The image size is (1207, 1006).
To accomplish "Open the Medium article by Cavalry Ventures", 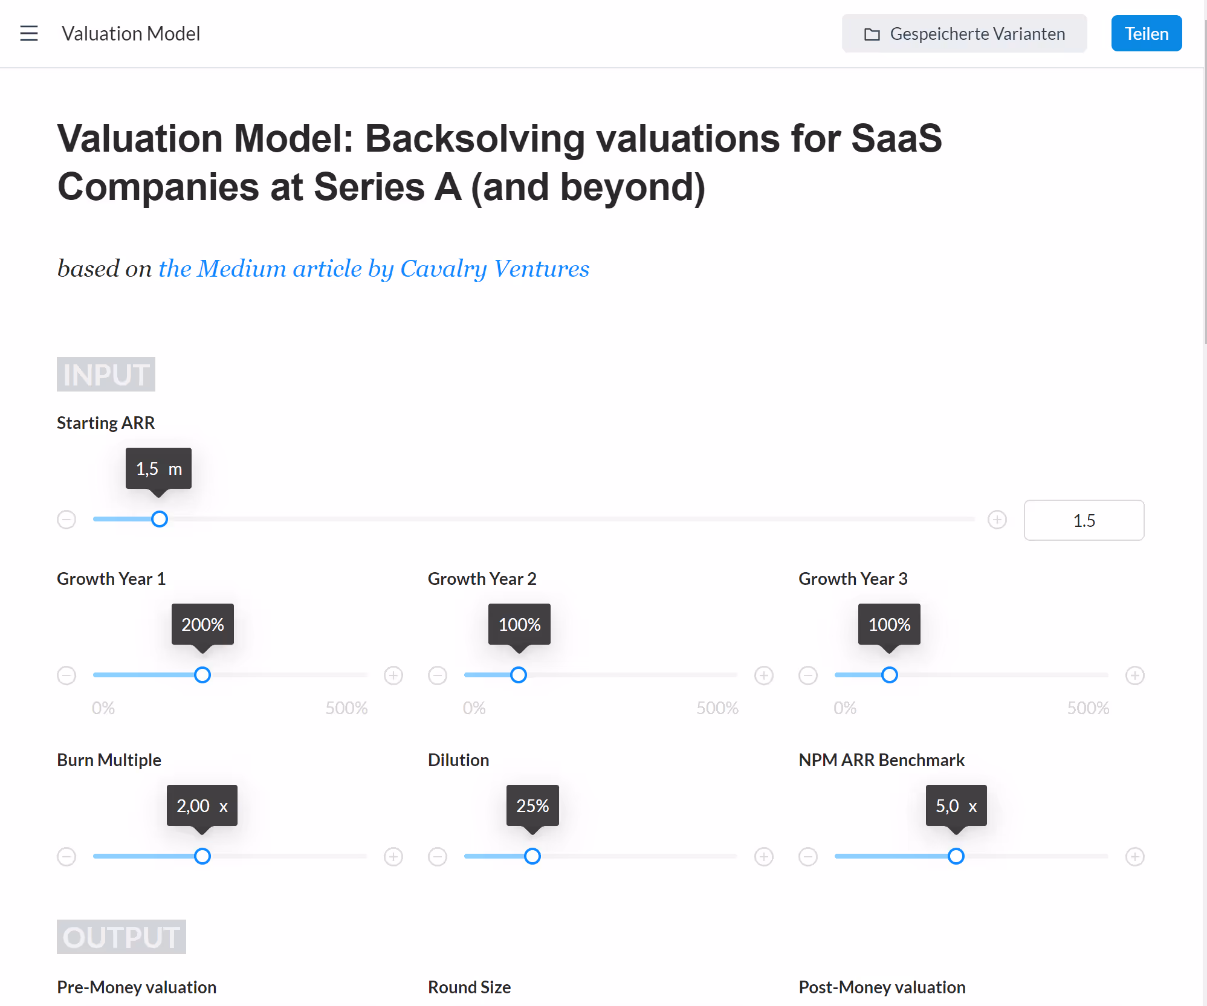I will tap(374, 268).
